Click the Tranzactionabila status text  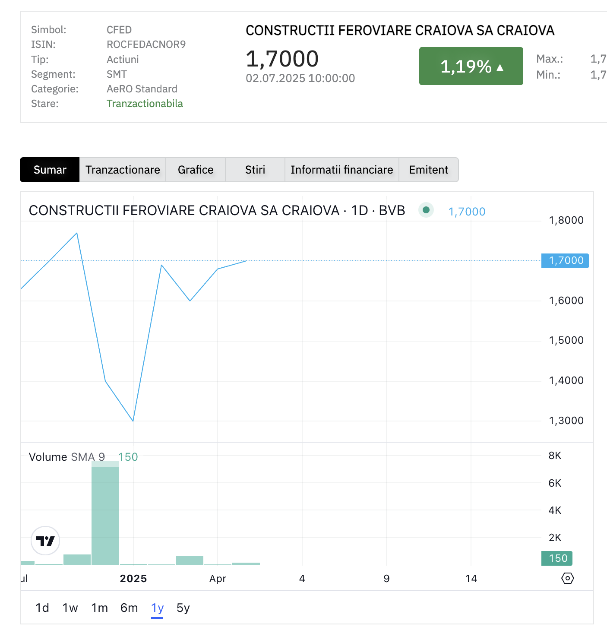click(x=145, y=104)
